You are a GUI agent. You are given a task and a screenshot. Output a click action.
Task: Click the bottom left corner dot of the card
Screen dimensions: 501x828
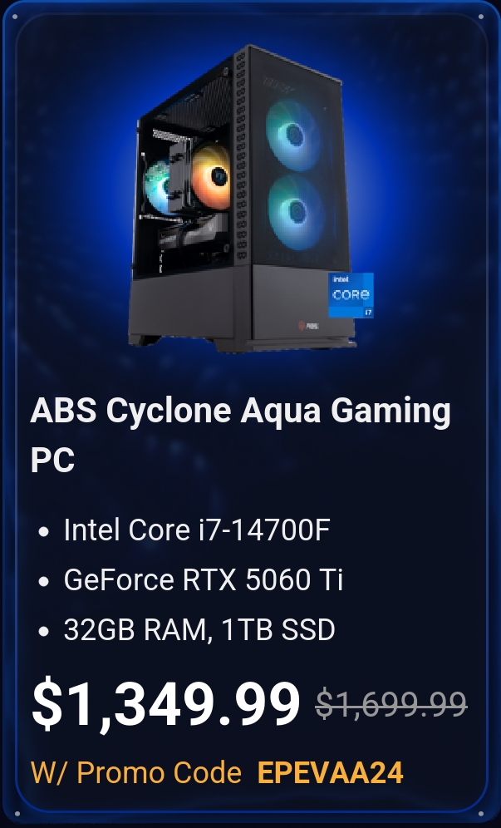[17, 814]
